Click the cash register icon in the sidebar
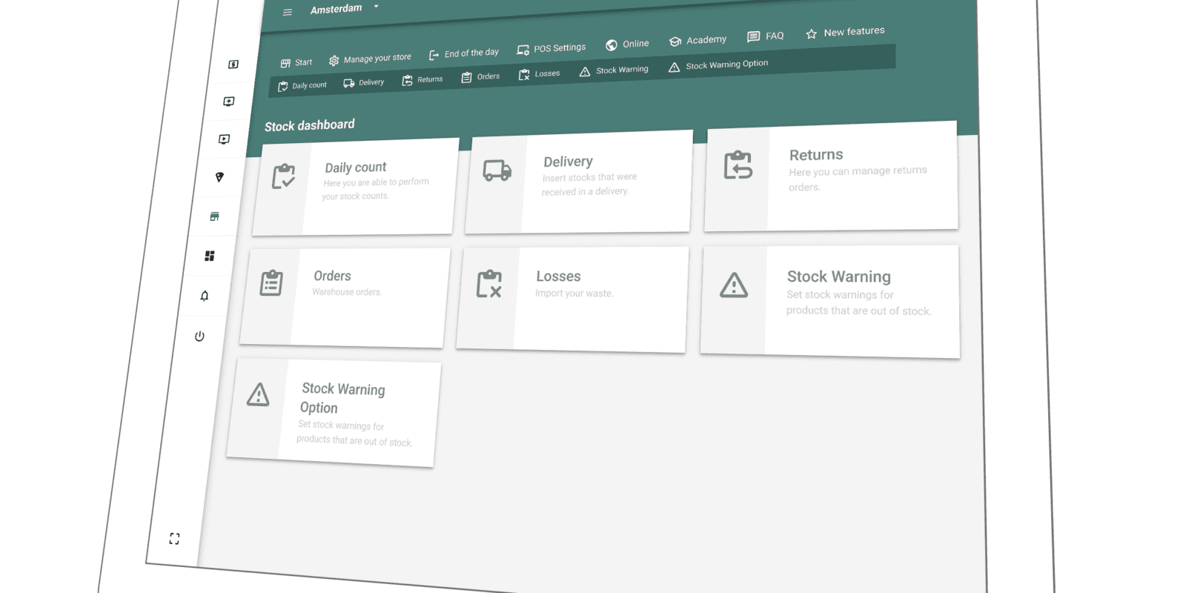Viewport: 1186px width, 593px height. pyautogui.click(x=233, y=64)
